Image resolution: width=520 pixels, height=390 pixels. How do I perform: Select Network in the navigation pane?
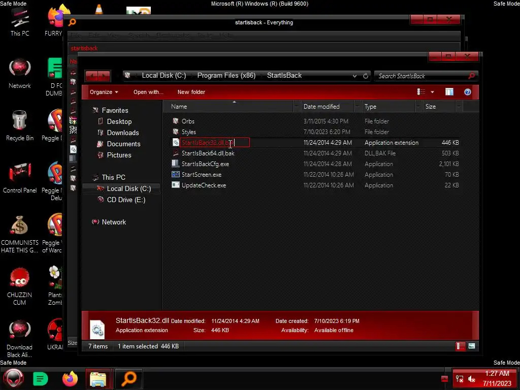(114, 222)
